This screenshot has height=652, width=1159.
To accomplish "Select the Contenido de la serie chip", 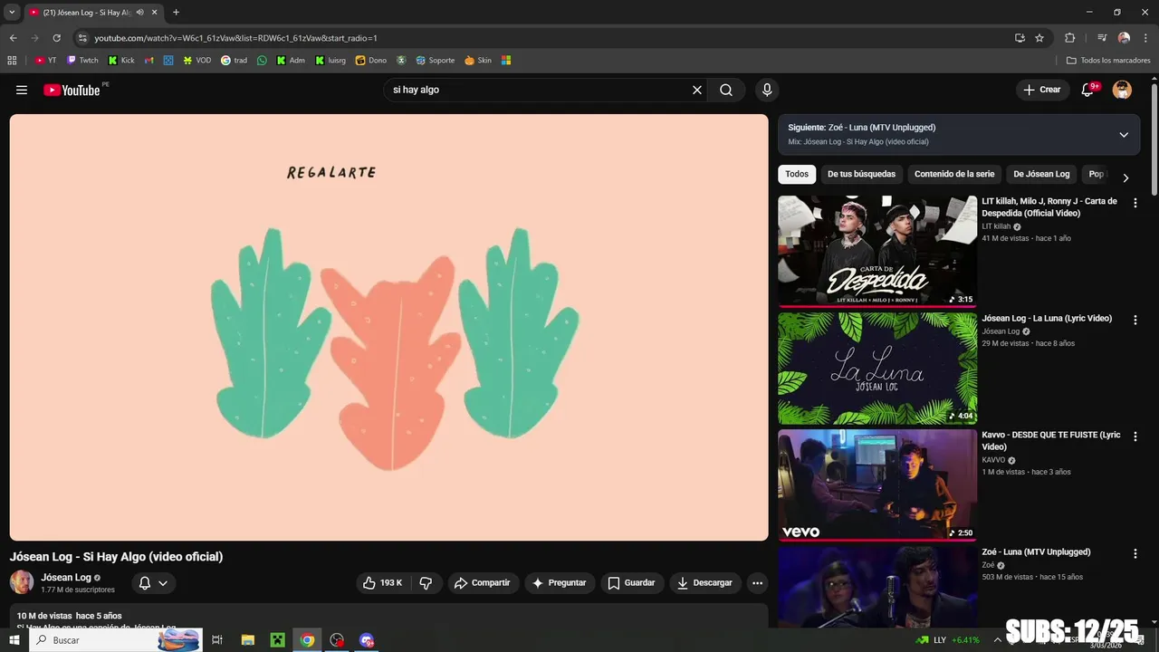I will (x=954, y=174).
